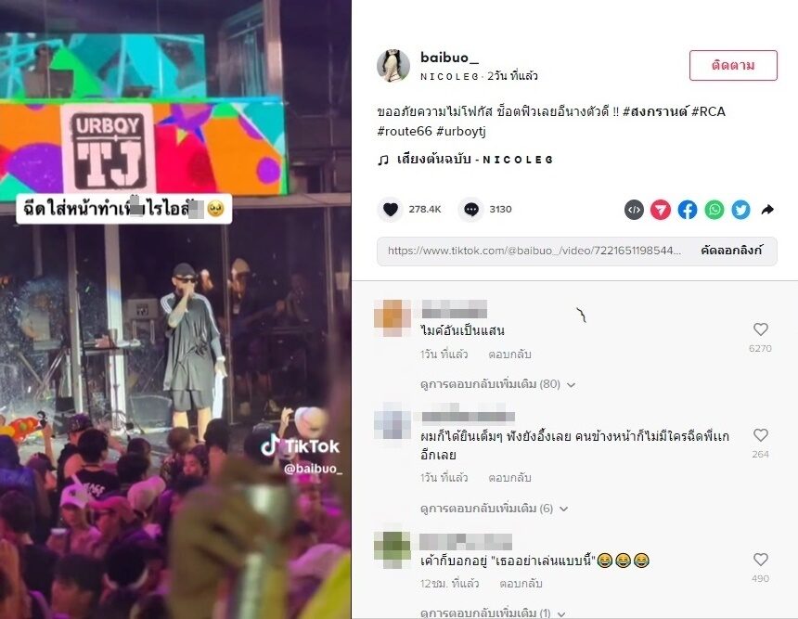Viewport: 798px width, 619px height.
Task: Share video via red send icon
Action: (x=661, y=210)
